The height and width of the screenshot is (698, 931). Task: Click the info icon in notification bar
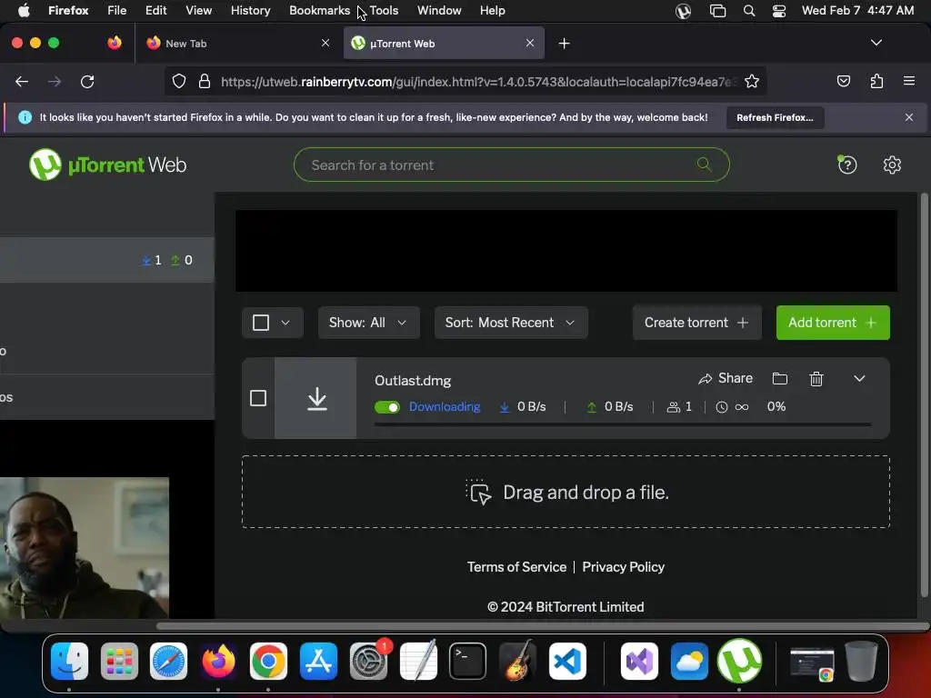point(25,117)
